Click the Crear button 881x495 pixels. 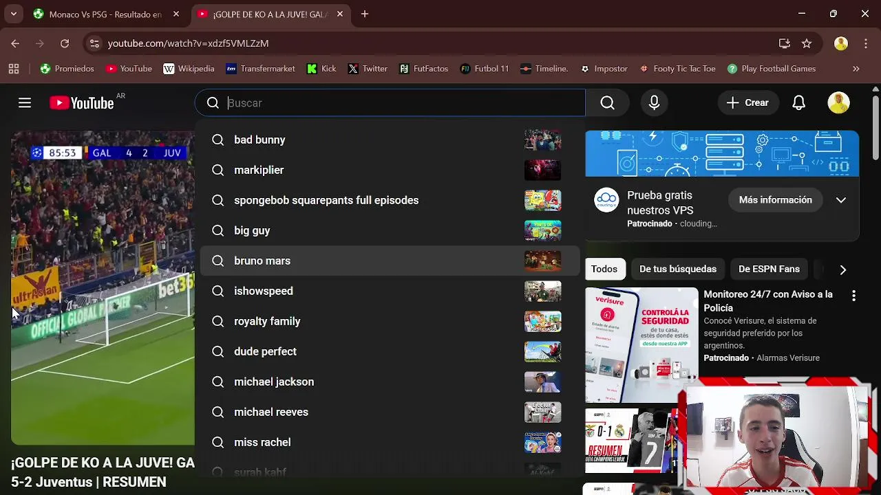(747, 103)
